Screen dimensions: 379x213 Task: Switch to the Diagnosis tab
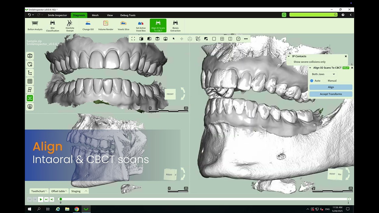(x=79, y=15)
